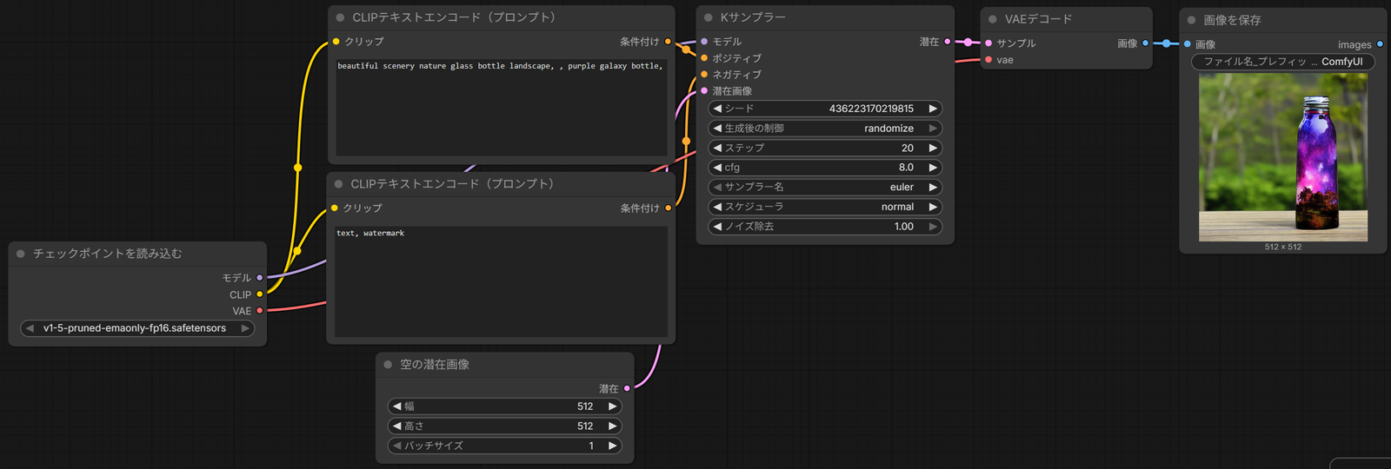The image size is (1391, 469).
Task: Collapse the チェックポイントを読み込む node via its title dot
Action: pos(20,254)
